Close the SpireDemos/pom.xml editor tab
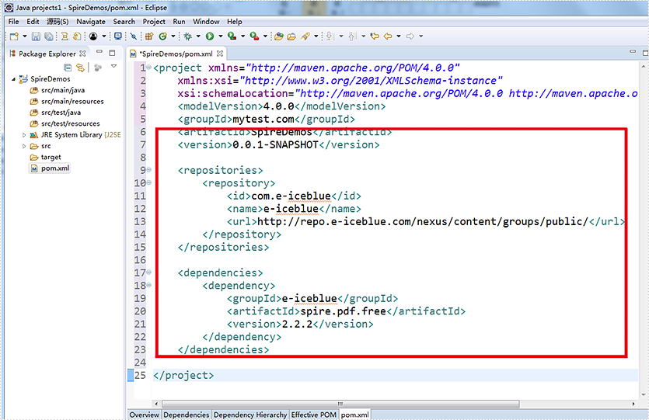Image resolution: width=649 pixels, height=420 pixels. [220, 54]
